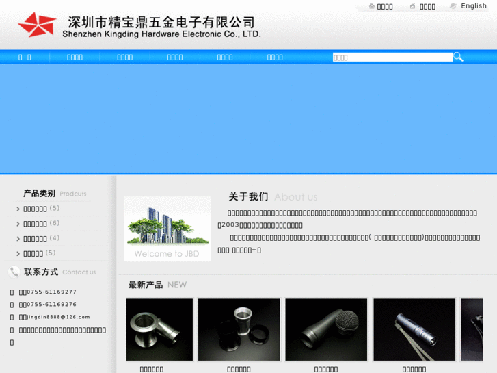Focus the search box in navigation bar

(x=392, y=57)
